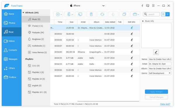This screenshot has width=175, height=108.
Task: Click the trash delete icon in toolbar
Action: coord(91,14)
